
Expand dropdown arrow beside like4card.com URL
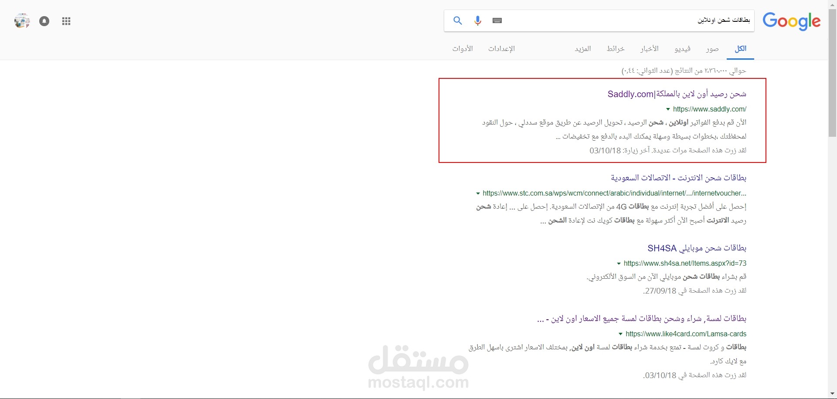pyautogui.click(x=620, y=334)
